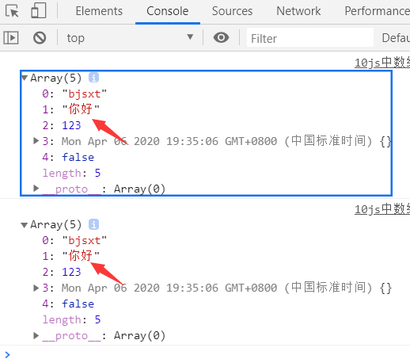Collapse the second Array(5) log entry

pyautogui.click(x=25, y=225)
